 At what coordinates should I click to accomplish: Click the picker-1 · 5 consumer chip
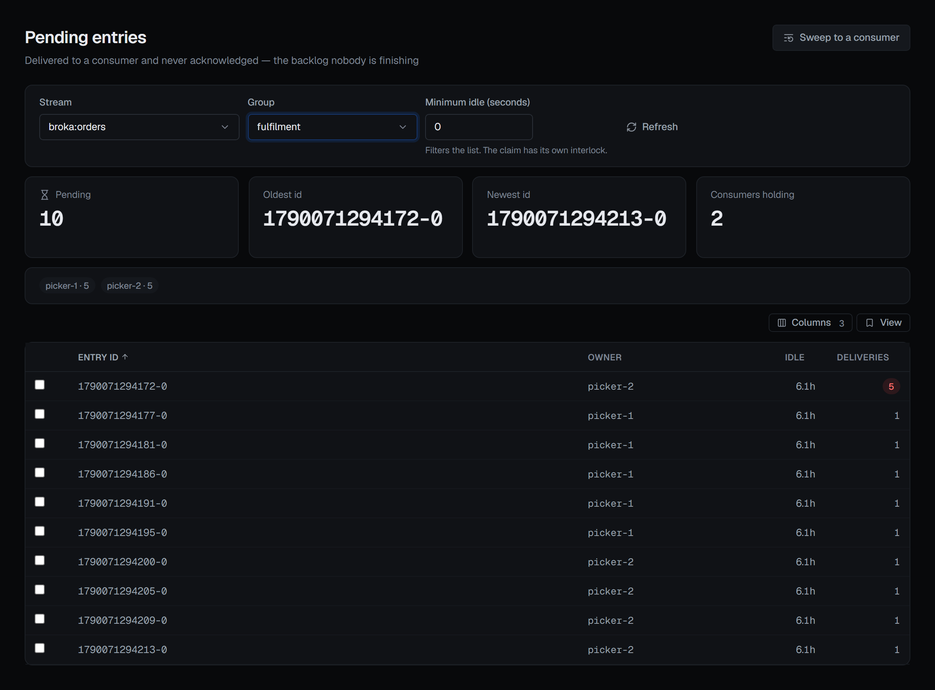click(67, 286)
